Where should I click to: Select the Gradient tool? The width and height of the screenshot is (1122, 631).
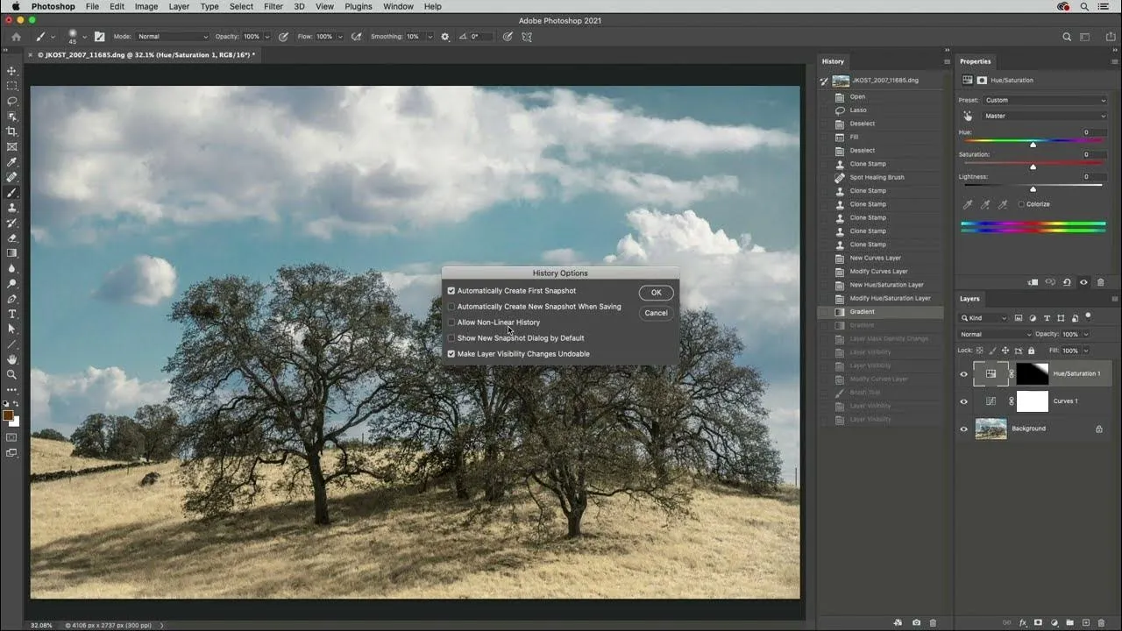(12, 254)
